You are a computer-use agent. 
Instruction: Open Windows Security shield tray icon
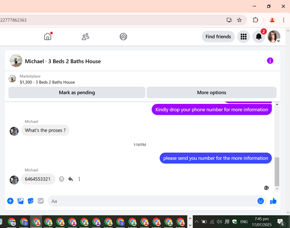tap(234, 222)
